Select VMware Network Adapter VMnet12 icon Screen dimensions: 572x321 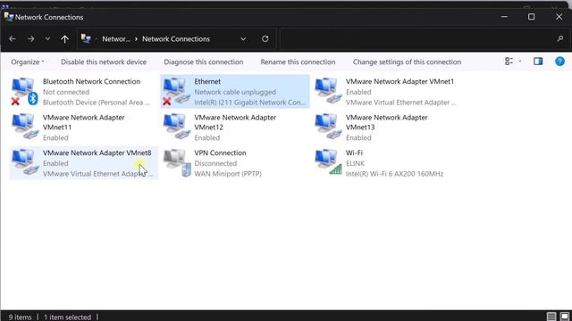pos(177,127)
